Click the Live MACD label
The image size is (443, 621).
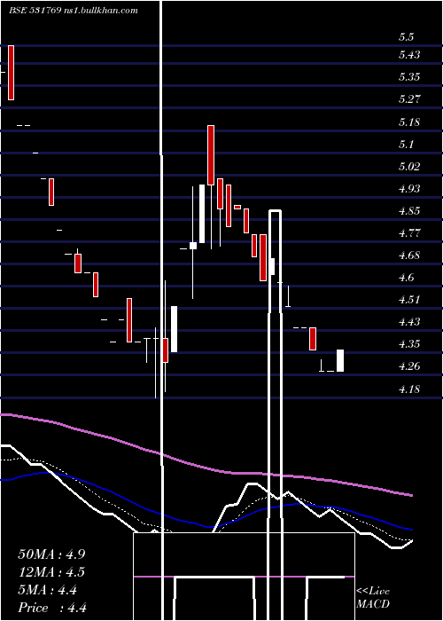(x=373, y=597)
